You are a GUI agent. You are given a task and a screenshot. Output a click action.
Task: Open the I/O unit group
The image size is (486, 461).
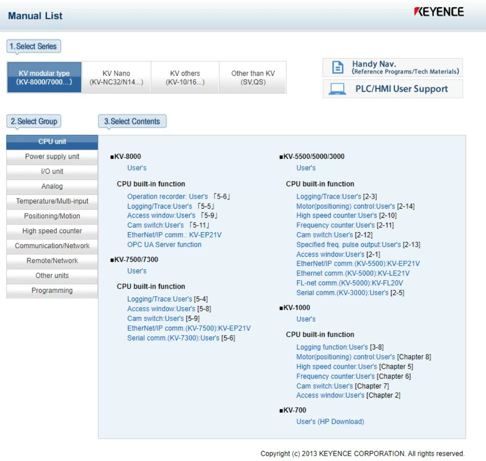click(x=52, y=171)
